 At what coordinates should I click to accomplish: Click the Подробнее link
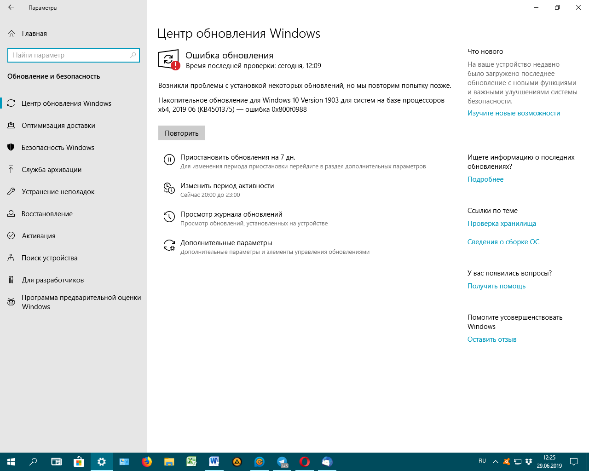(x=485, y=179)
